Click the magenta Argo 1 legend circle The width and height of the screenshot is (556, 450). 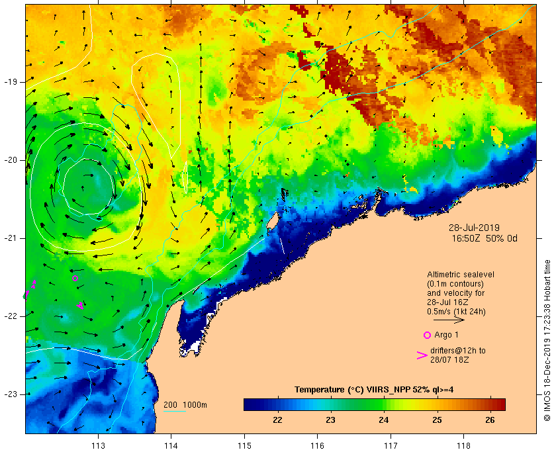point(428,335)
